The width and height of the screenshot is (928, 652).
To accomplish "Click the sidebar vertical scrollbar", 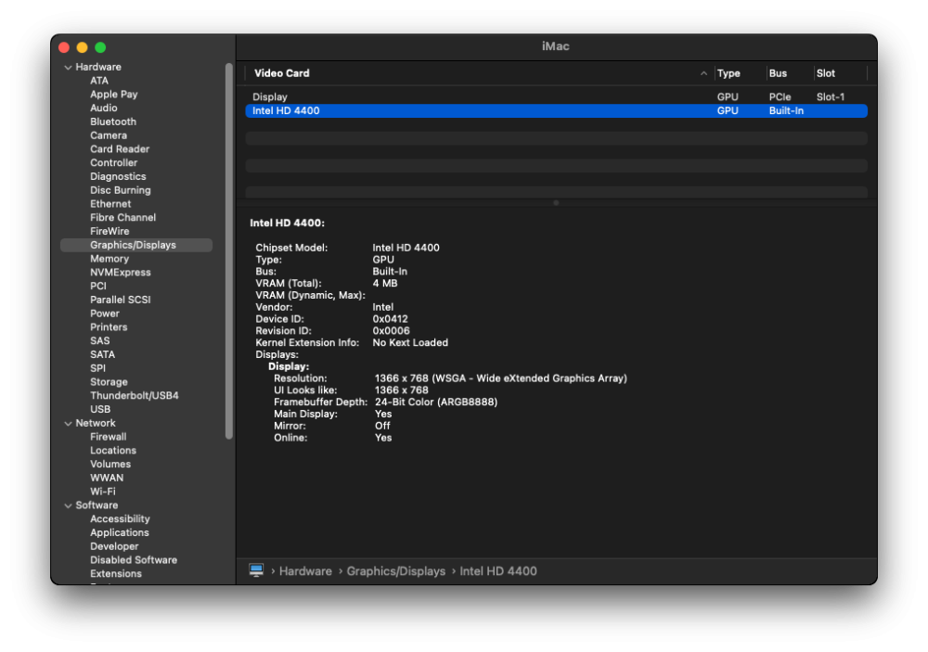I will tap(229, 250).
